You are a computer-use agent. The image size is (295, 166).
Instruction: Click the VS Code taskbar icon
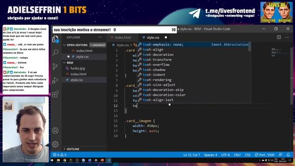coord(109,160)
